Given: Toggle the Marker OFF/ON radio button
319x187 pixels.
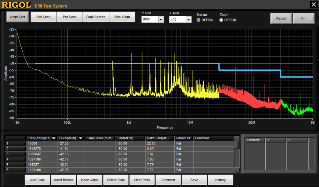Looking at the screenshot, I should (199, 20).
